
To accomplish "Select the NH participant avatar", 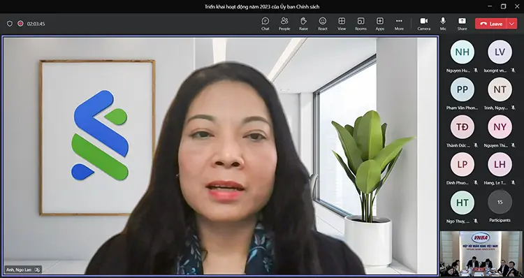I will pyautogui.click(x=463, y=52).
